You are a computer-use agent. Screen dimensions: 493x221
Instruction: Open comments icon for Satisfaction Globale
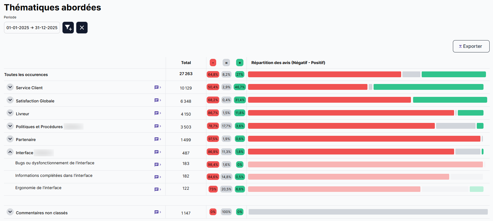[157, 100]
